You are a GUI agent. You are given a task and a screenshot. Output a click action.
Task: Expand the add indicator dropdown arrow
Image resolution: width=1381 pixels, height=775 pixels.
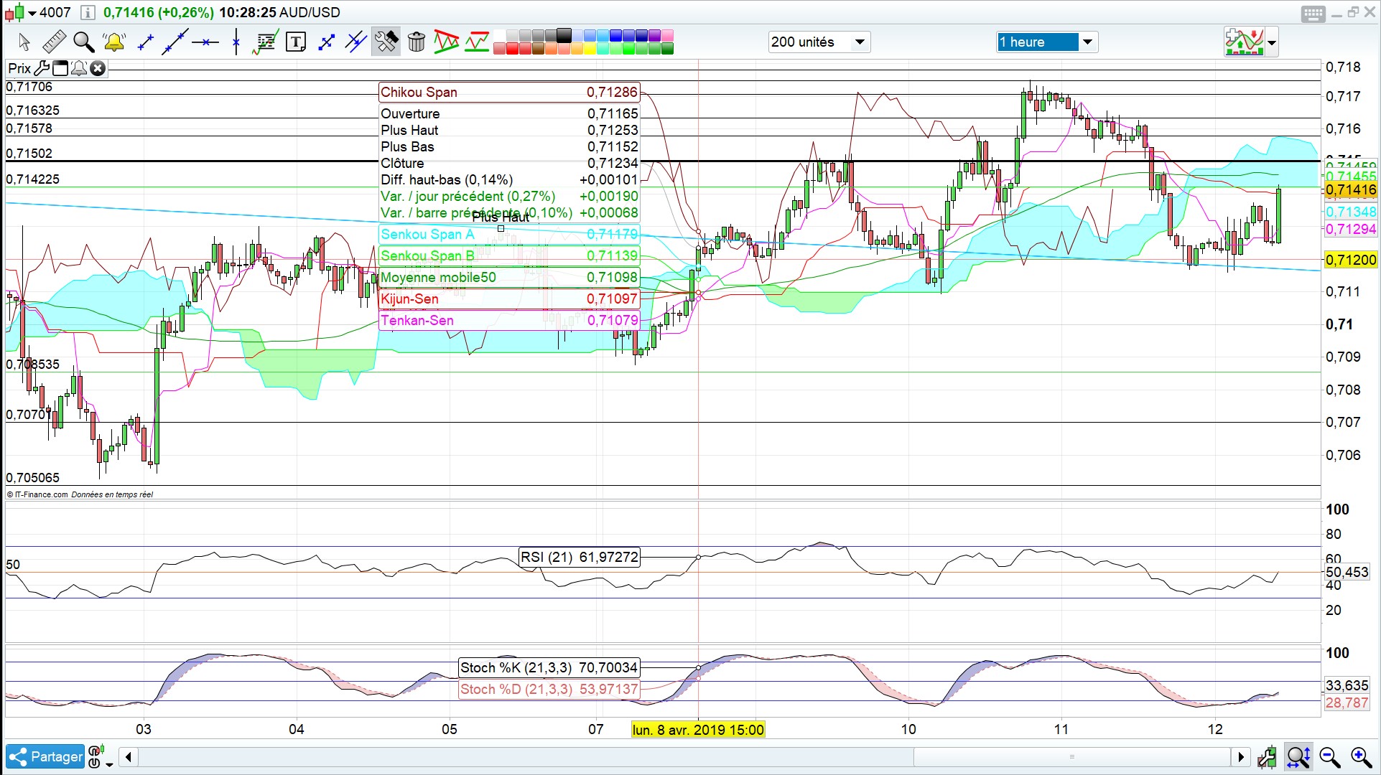pyautogui.click(x=1272, y=42)
